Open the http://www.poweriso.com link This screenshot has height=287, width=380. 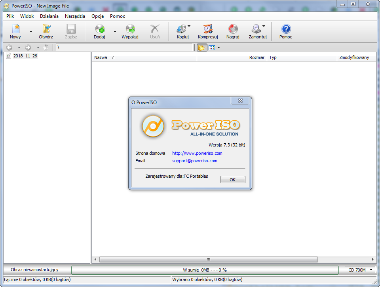[x=197, y=153]
